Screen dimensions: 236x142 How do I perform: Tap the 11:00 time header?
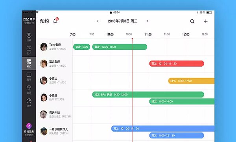[148, 34]
